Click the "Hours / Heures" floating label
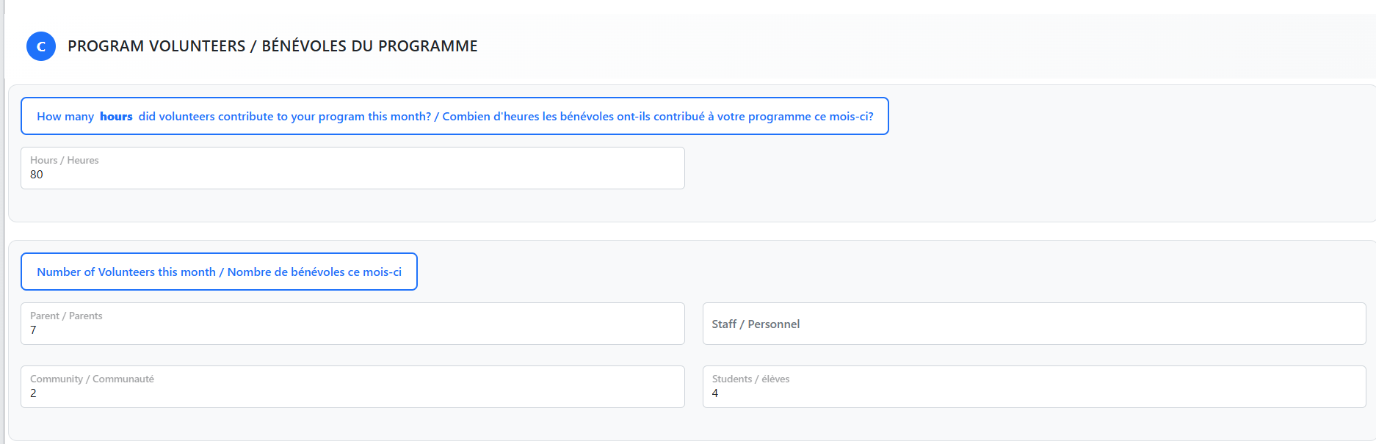 (x=65, y=160)
